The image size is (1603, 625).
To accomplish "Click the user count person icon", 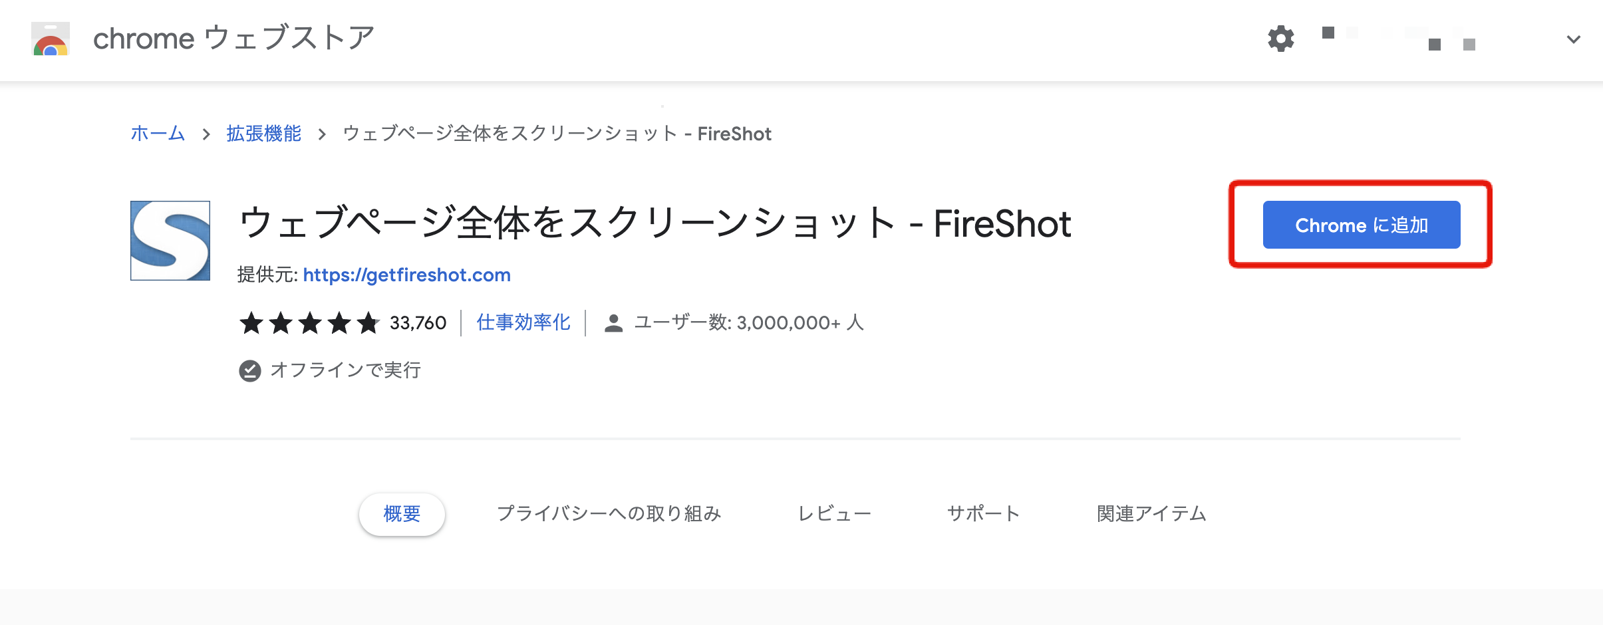I will 613,323.
